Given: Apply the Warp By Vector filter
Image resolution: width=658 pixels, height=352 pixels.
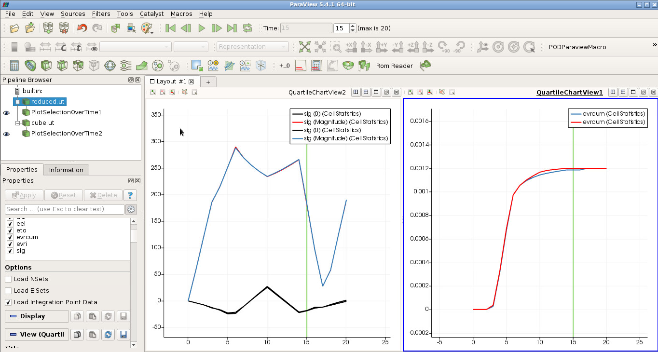Looking at the screenshot, I should [141, 65].
